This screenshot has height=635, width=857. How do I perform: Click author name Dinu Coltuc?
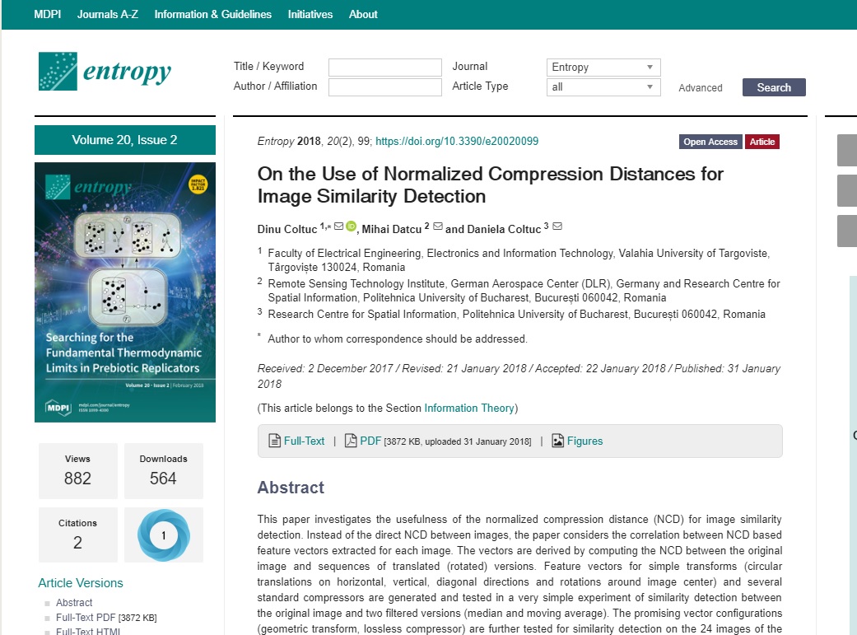tap(287, 229)
